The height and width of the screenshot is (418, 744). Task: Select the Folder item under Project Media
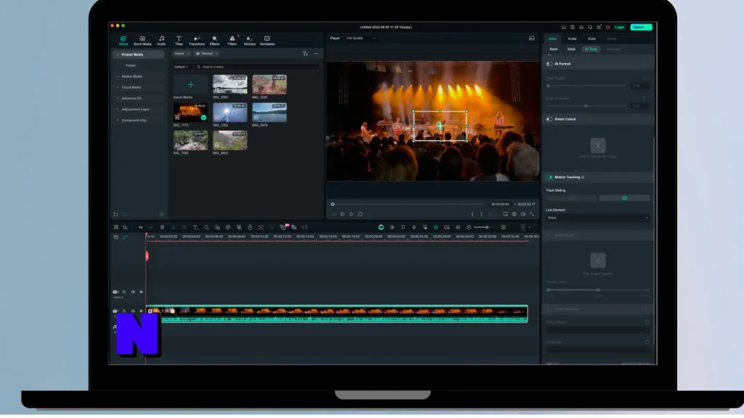(131, 65)
